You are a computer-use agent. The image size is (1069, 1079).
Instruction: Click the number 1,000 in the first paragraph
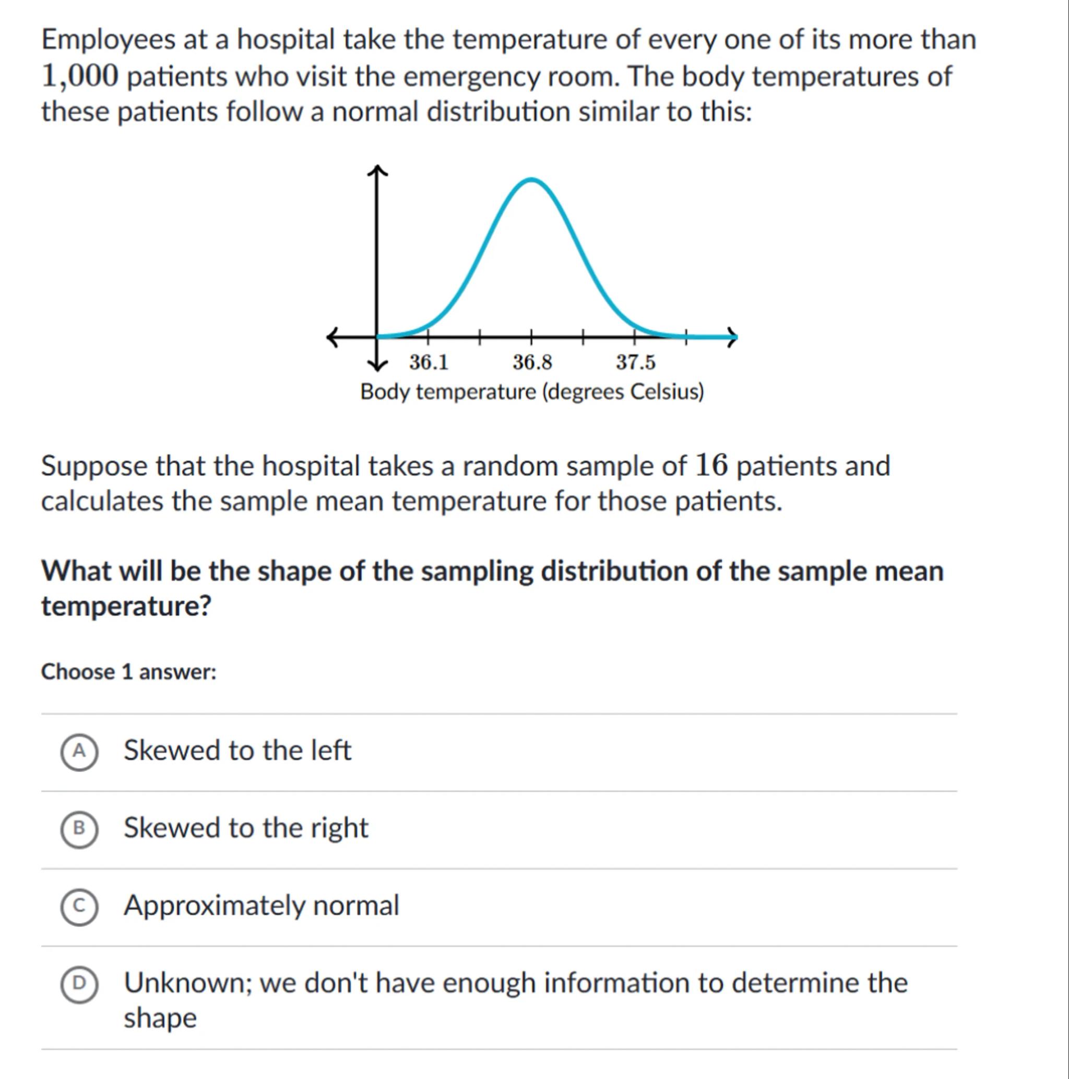click(80, 77)
